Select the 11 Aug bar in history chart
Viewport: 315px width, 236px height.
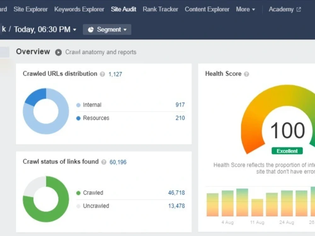coord(257,207)
